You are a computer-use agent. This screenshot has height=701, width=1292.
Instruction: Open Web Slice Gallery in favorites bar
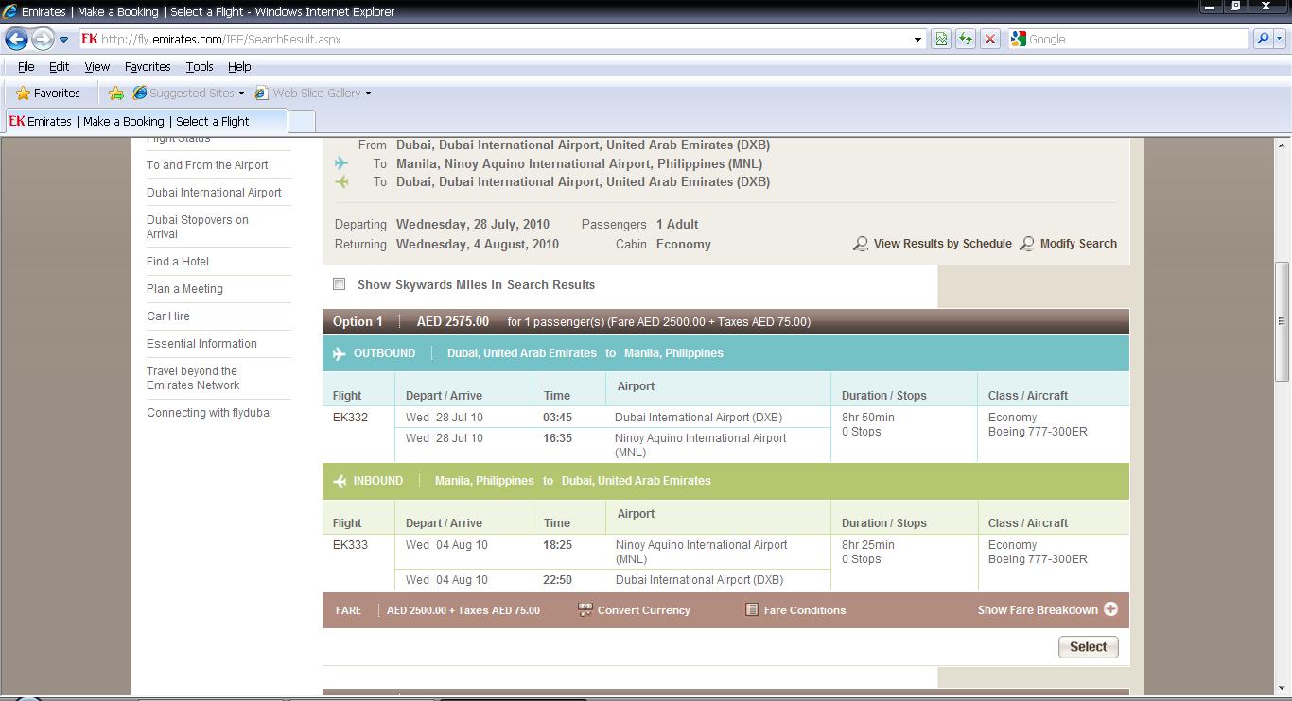click(313, 94)
